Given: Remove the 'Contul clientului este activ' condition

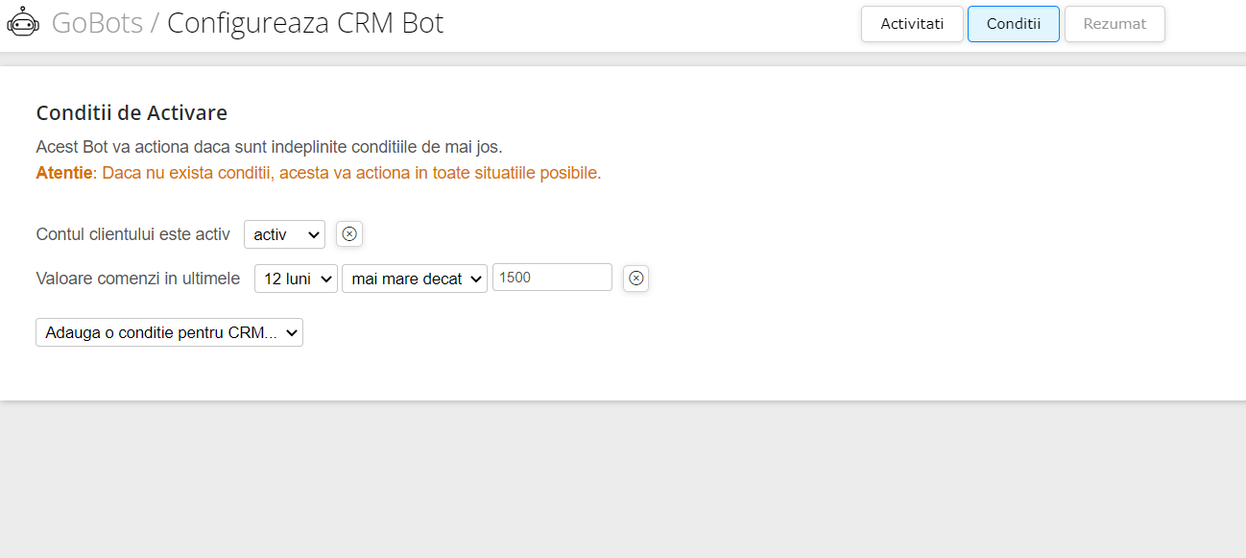Looking at the screenshot, I should click(349, 234).
